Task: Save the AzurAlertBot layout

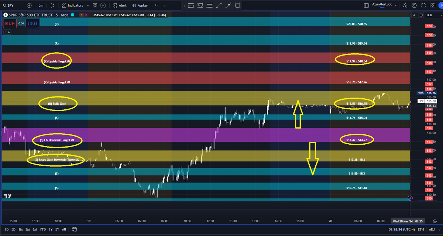Action: (x=382, y=7)
